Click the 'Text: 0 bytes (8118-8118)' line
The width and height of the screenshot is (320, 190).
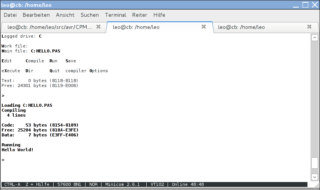click(x=40, y=81)
